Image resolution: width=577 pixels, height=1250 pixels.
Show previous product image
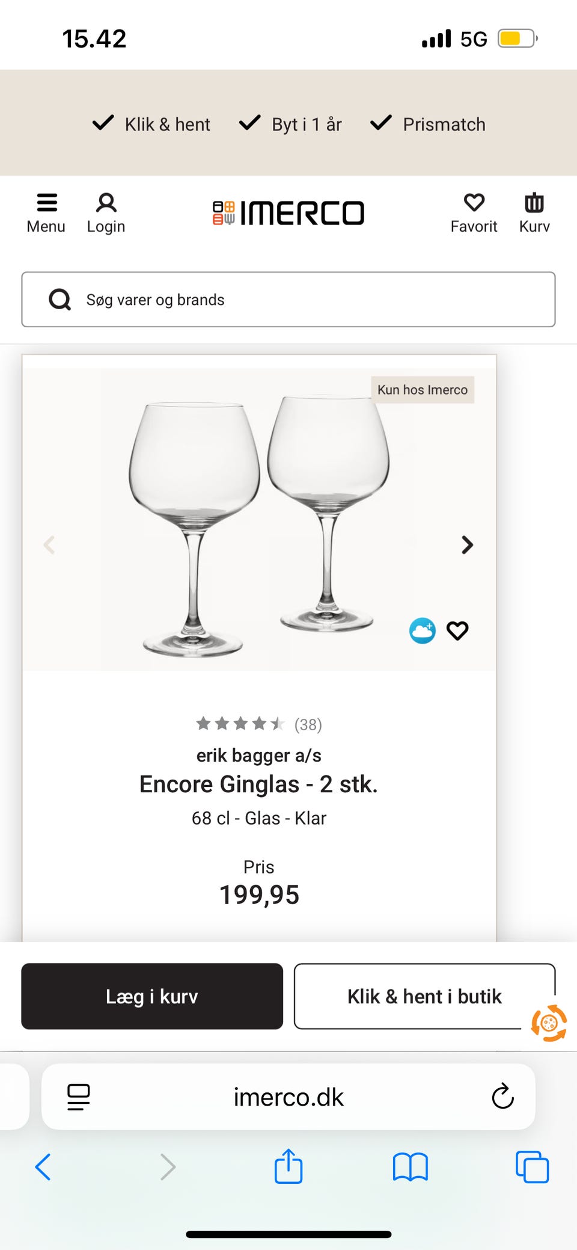[50, 545]
